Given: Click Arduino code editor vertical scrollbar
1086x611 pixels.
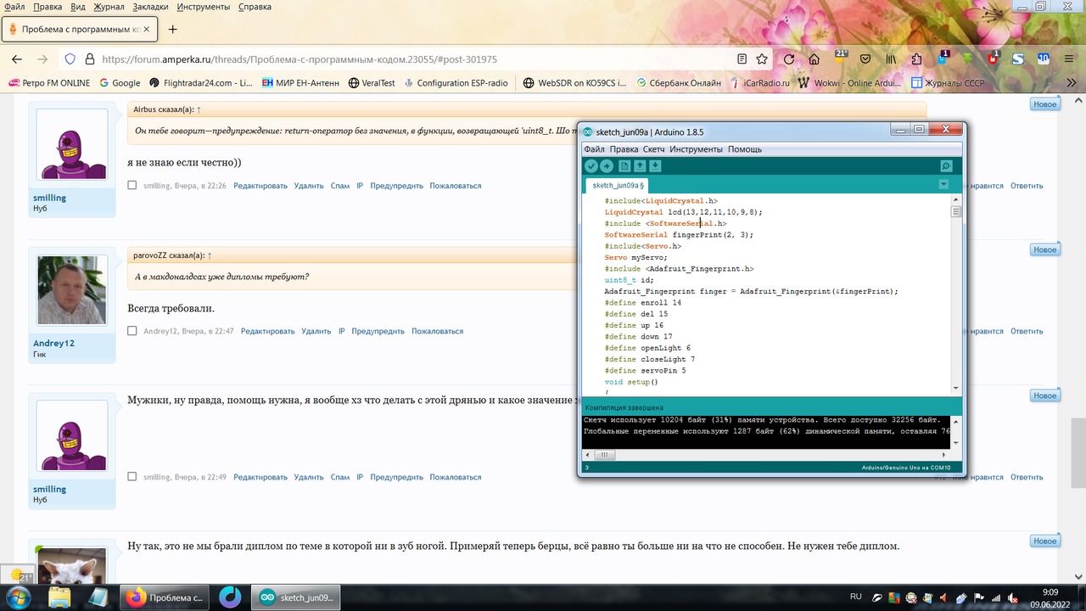Looking at the screenshot, I should [956, 294].
